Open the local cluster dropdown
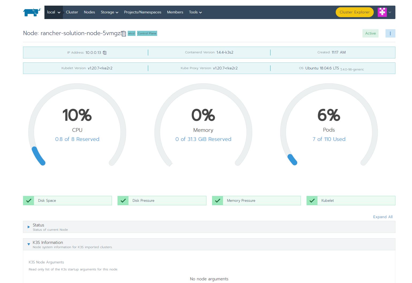The height and width of the screenshot is (283, 412). click(x=54, y=12)
